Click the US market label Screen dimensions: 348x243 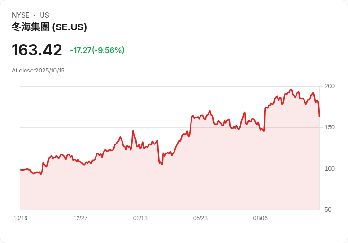tap(44, 15)
